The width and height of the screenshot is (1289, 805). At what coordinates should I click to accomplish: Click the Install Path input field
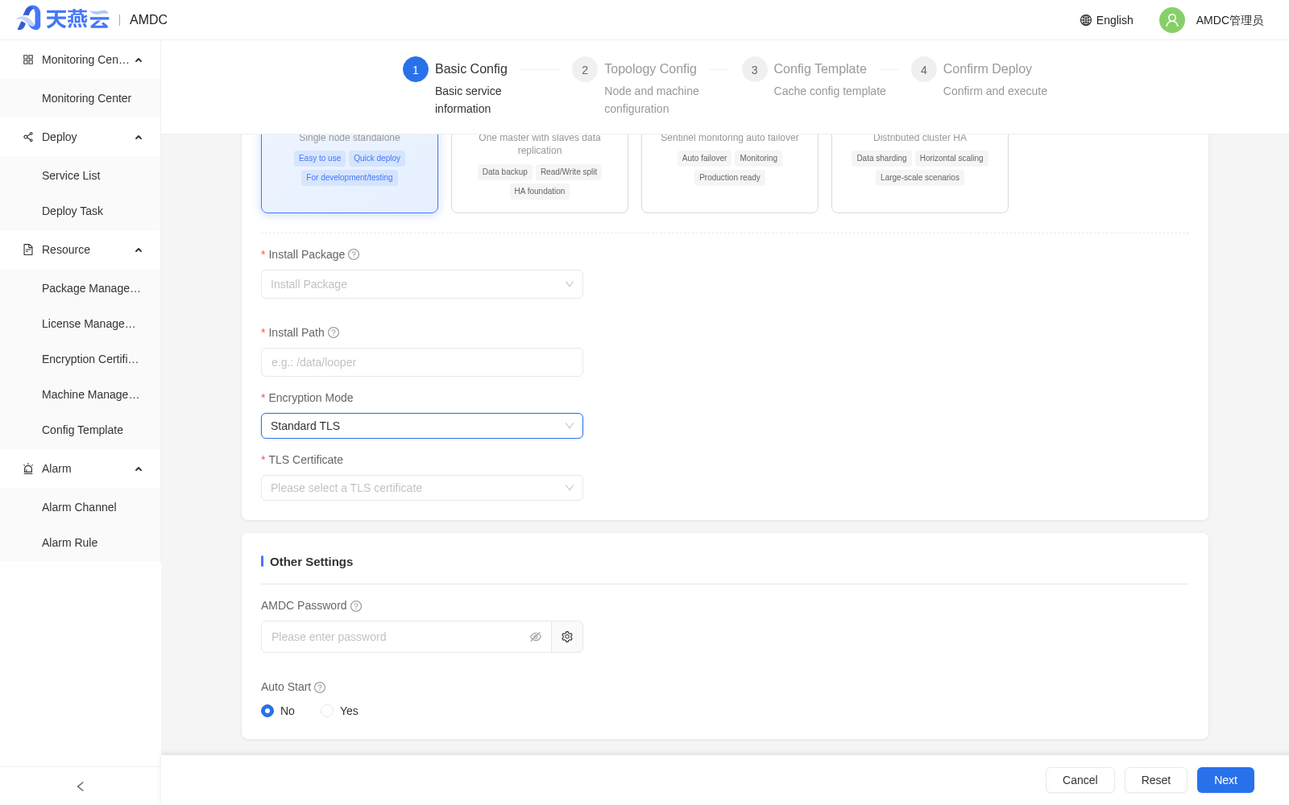[x=422, y=362]
